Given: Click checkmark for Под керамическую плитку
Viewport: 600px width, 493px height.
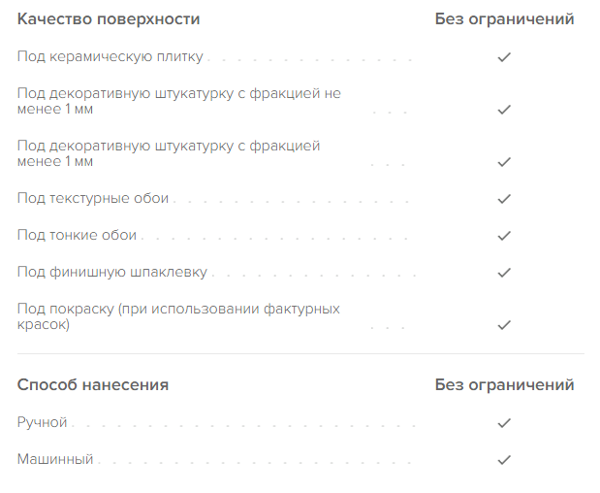Looking at the screenshot, I should point(504,57).
